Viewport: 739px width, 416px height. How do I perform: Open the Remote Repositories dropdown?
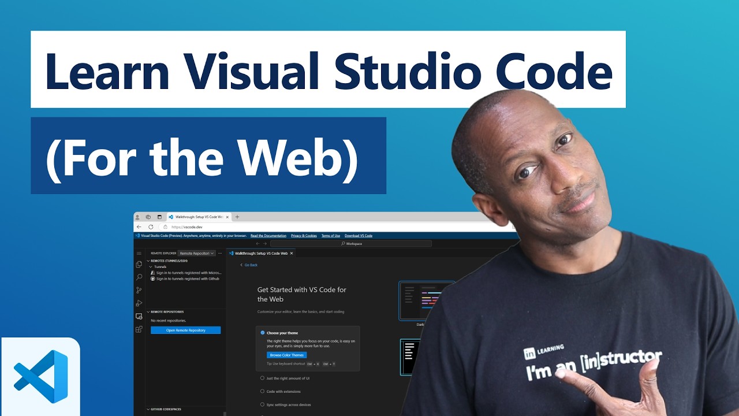click(x=197, y=253)
